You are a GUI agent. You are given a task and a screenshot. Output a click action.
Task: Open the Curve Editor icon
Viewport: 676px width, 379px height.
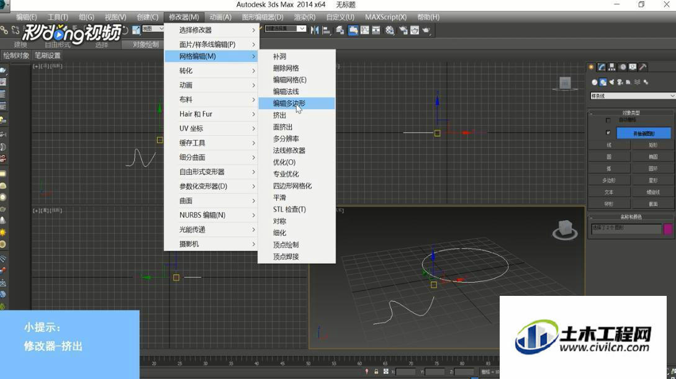coord(365,30)
